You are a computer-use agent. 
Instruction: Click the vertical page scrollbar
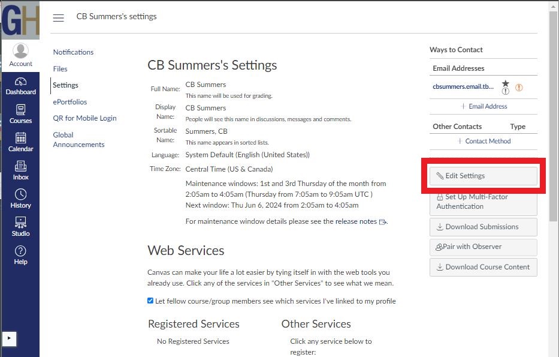(554, 120)
